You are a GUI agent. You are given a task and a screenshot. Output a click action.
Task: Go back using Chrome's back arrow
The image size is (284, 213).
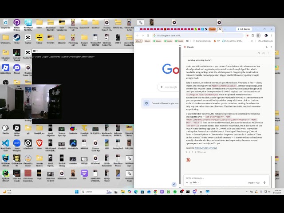tap(138, 35)
